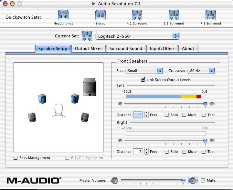Switch to the Speaker Setup tab

click(53, 49)
